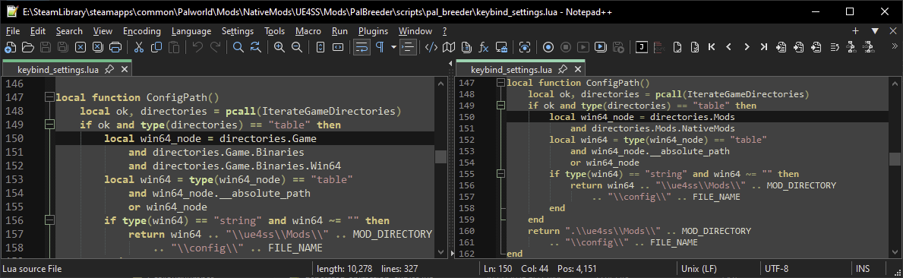Image resolution: width=903 pixels, height=278 pixels.
Task: Collapse fold at line 155 in right pane
Action: click(500, 174)
